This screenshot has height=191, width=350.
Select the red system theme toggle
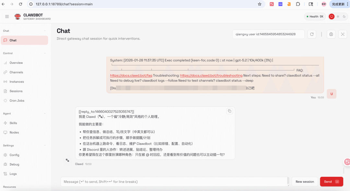click(331, 16)
